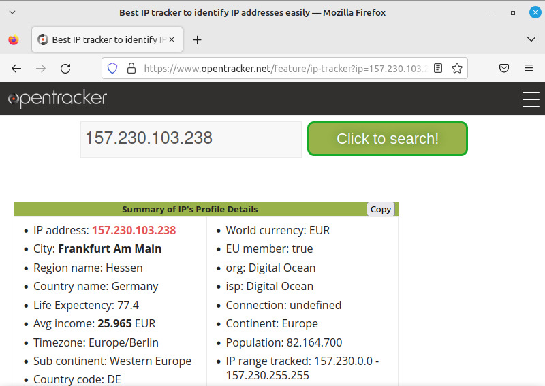Viewport: 545px width, 386px height.
Task: Toggle reader view icon
Action: click(x=438, y=68)
